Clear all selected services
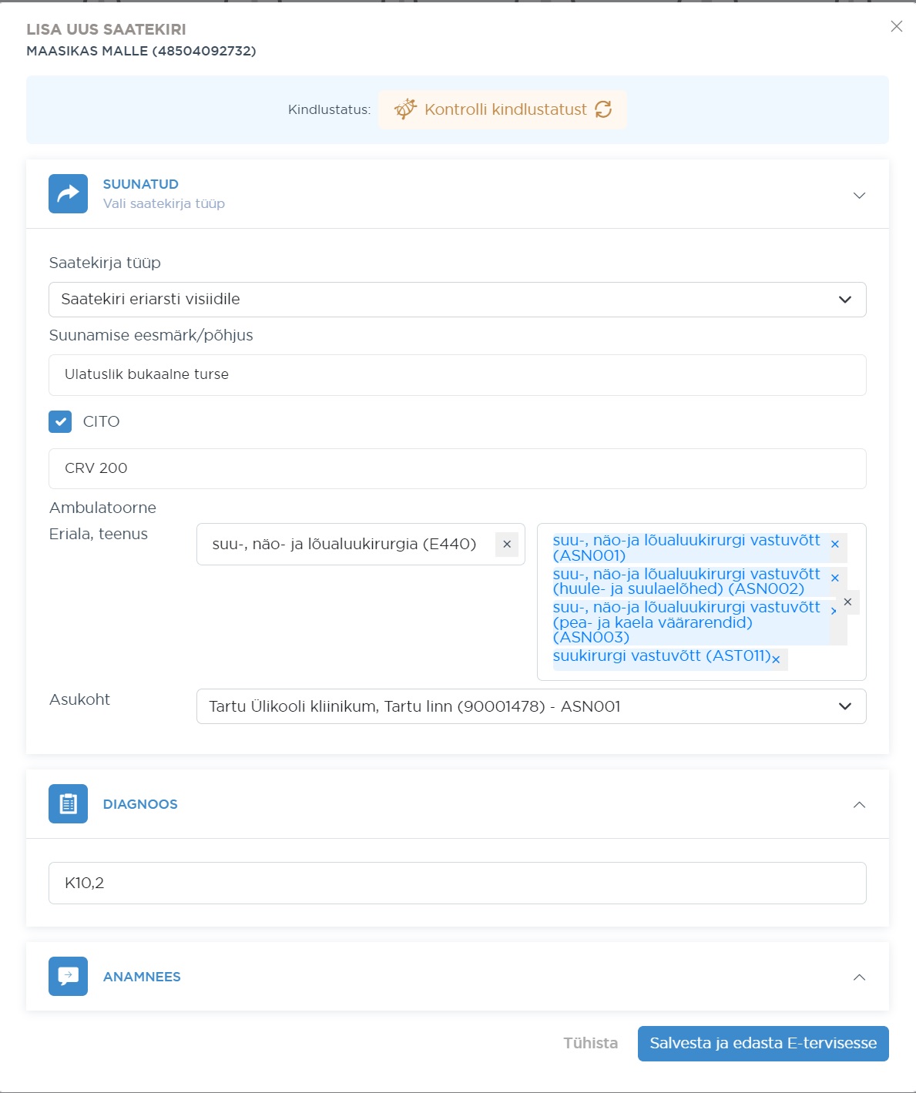Screen dimensions: 916x1093 [x=847, y=602]
